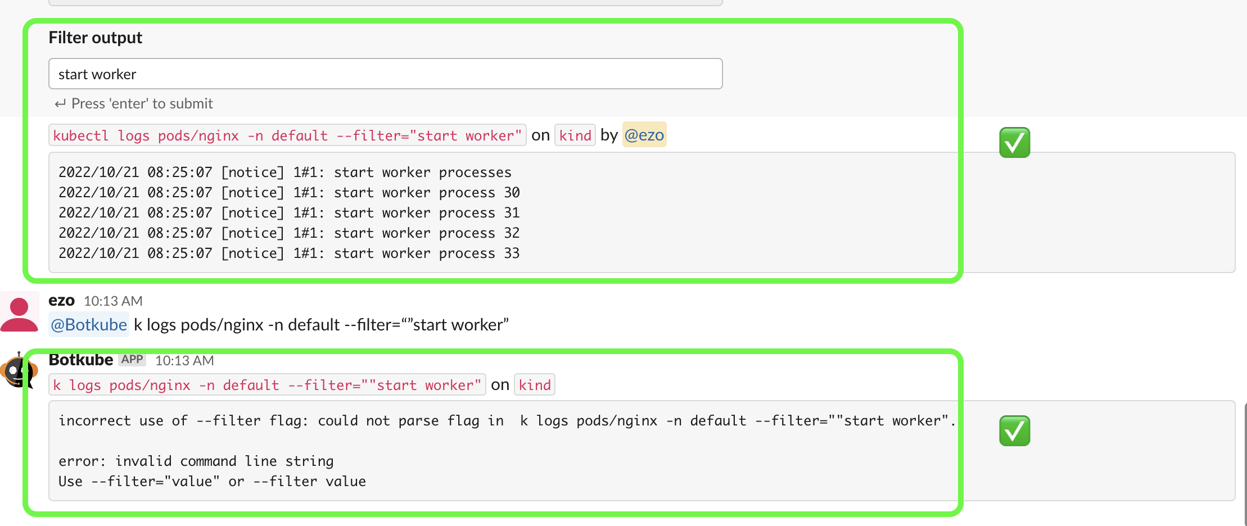Click the APP badge next to Botkube

(131, 360)
